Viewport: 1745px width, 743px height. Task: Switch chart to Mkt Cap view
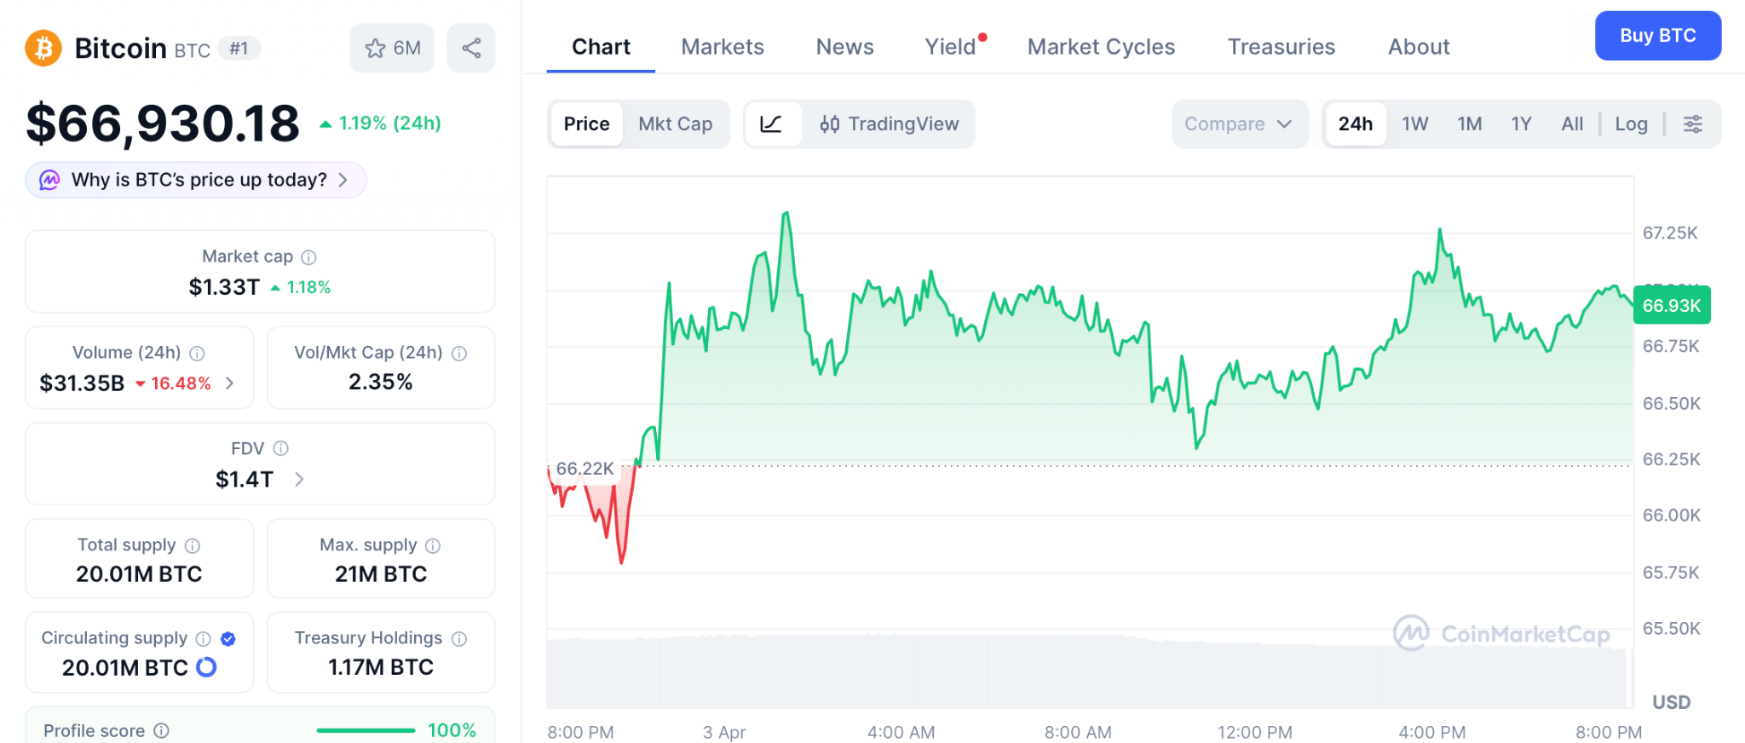[x=675, y=124]
